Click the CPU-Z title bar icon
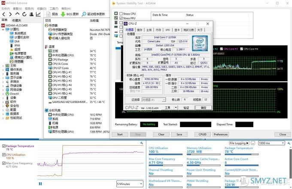The height and width of the screenshot is (189, 292). click(x=126, y=24)
